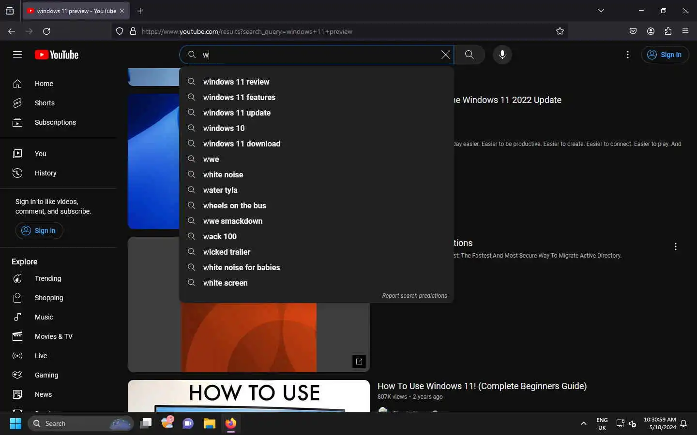Image resolution: width=697 pixels, height=435 pixels.
Task: Open Shorts in the sidebar
Action: [58, 103]
